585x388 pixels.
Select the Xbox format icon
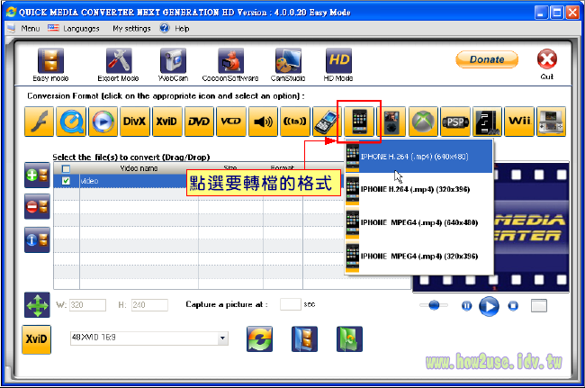click(421, 121)
